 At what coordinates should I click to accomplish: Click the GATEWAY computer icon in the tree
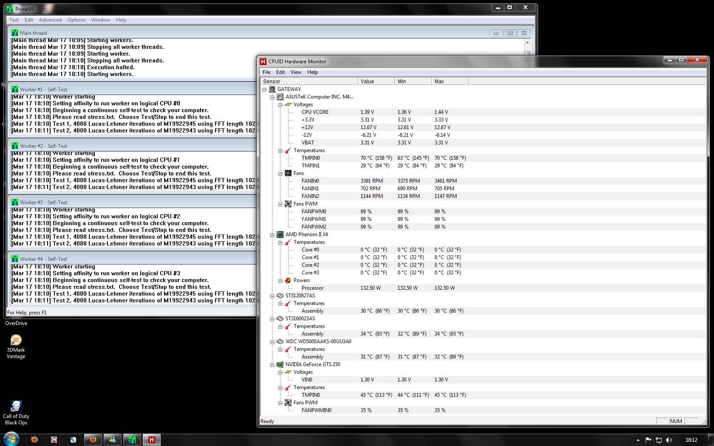click(x=272, y=89)
